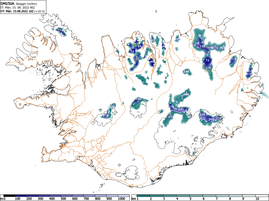Click visibility value 208 on the map
The image size is (269, 201).
pyautogui.click(x=203, y=114)
